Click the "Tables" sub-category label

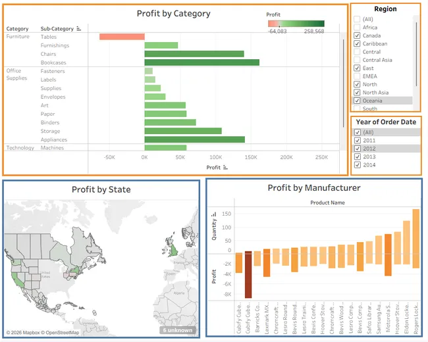coord(49,37)
